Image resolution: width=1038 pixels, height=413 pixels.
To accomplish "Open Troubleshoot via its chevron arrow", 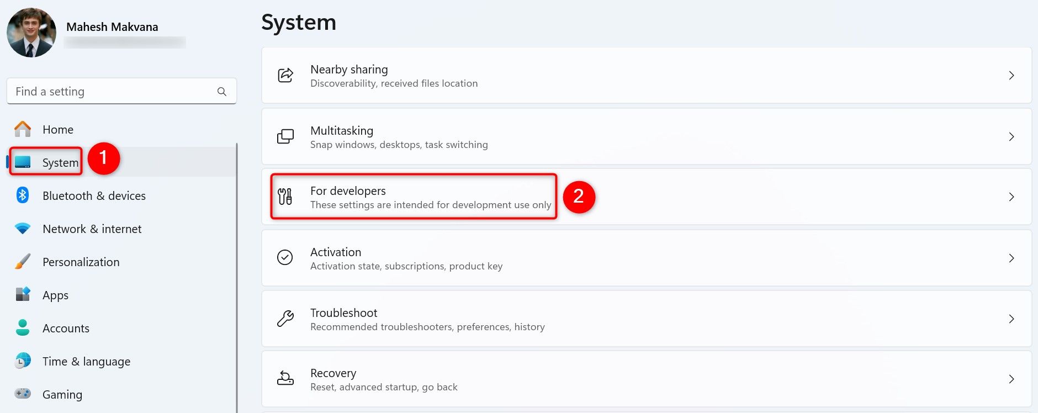I will coord(1011,319).
